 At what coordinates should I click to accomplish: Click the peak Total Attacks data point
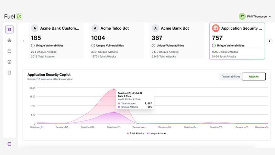pyautogui.click(x=114, y=89)
